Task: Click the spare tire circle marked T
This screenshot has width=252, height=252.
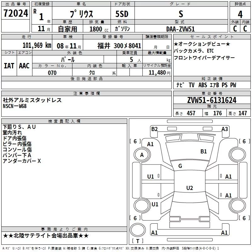Action: (138, 230)
